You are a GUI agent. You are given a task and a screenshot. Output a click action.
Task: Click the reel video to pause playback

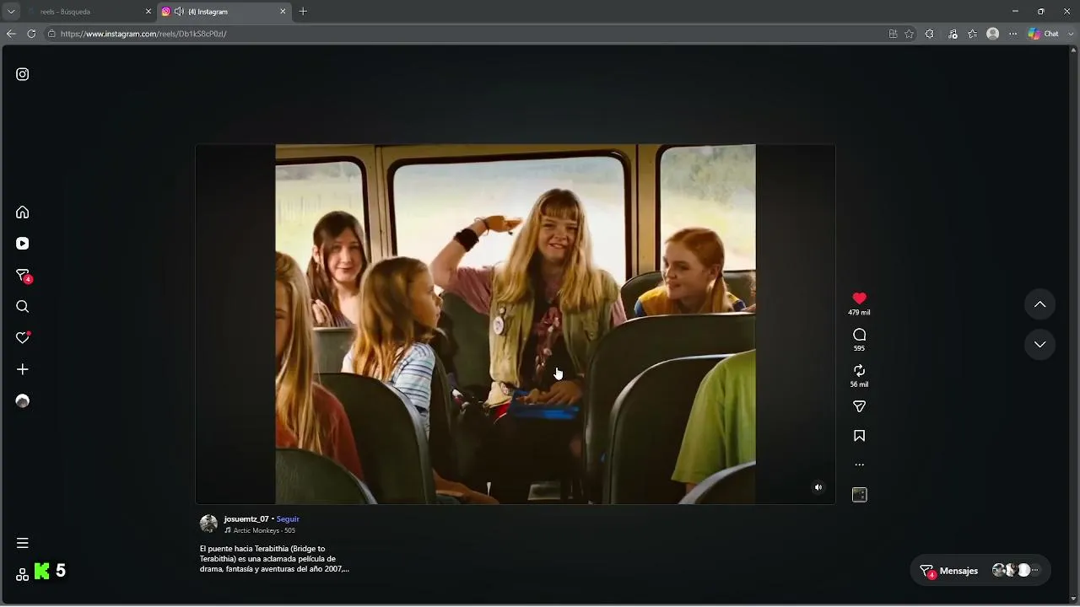point(515,325)
